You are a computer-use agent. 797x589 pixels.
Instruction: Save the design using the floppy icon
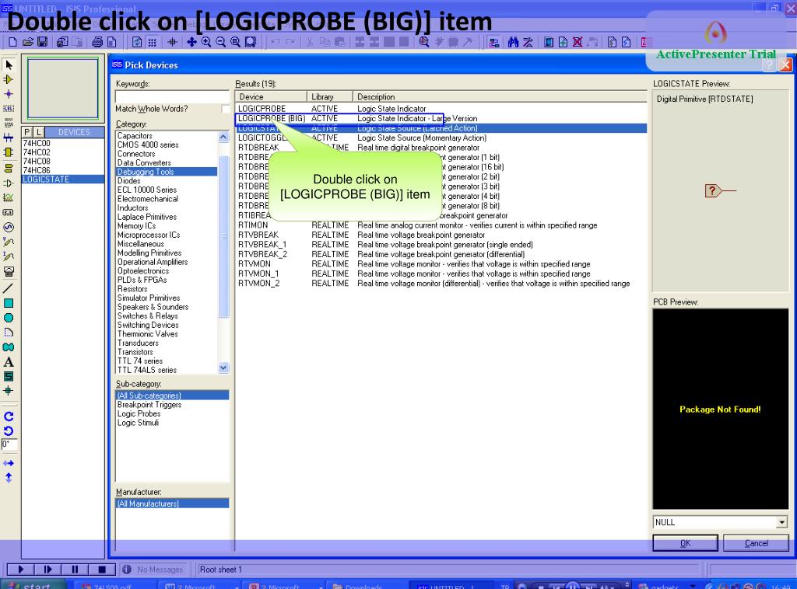tap(42, 42)
